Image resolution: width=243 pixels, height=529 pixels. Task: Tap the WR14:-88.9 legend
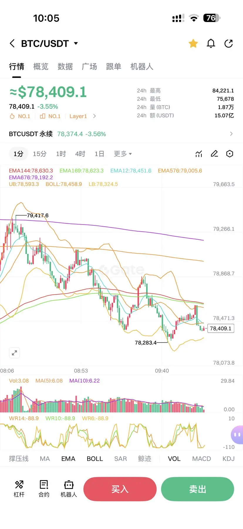tap(24, 418)
